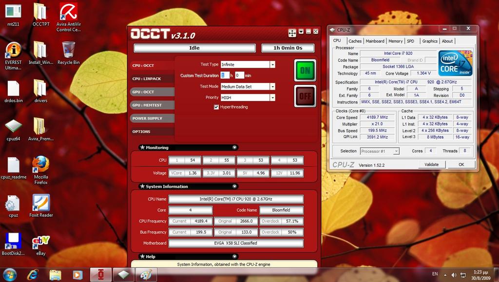Select the CPU : LINPACK test tab
Image resolution: width=499 pixels, height=282 pixels.
(x=152, y=79)
